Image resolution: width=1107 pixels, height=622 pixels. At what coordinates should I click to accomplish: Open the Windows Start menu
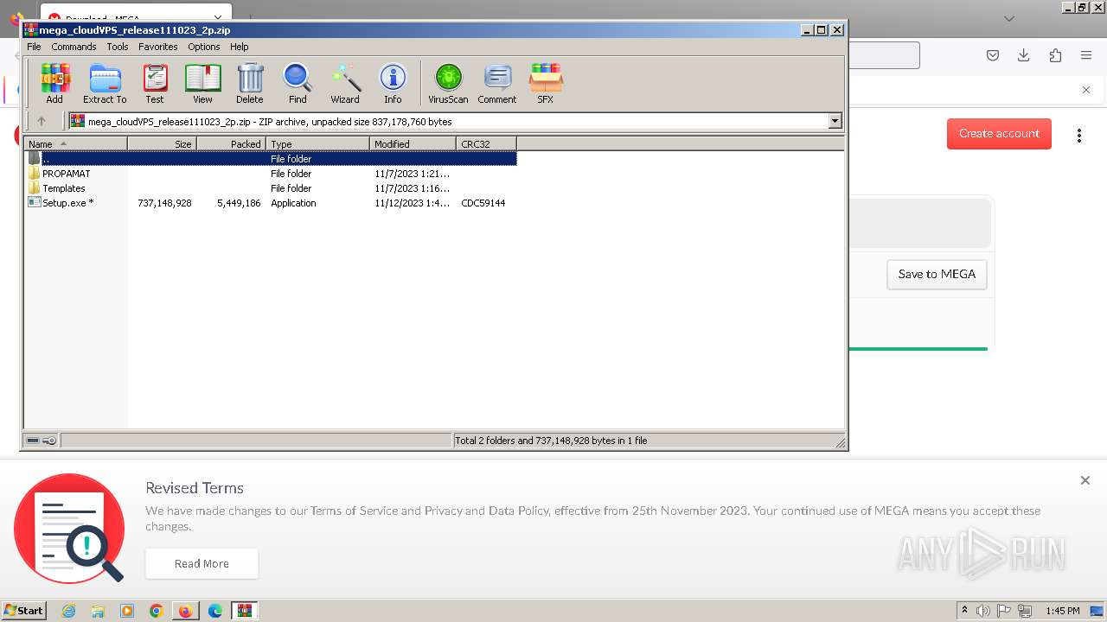[x=24, y=611]
